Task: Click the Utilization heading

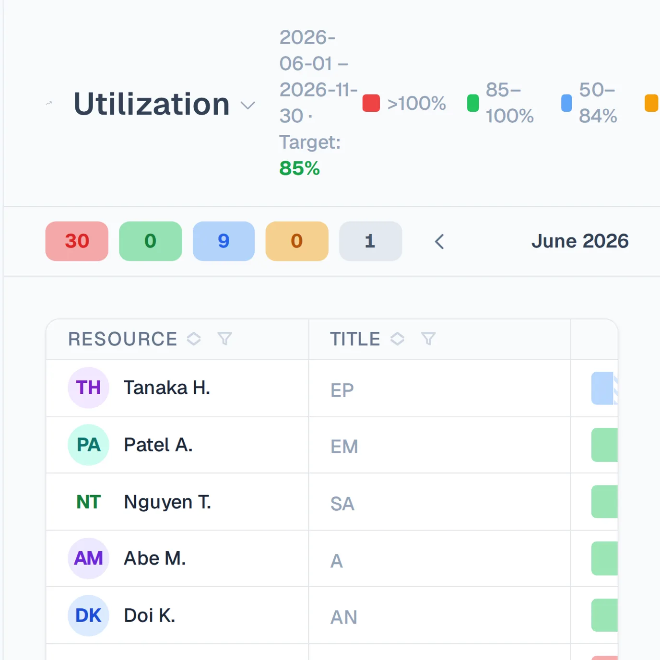Action: tap(152, 104)
